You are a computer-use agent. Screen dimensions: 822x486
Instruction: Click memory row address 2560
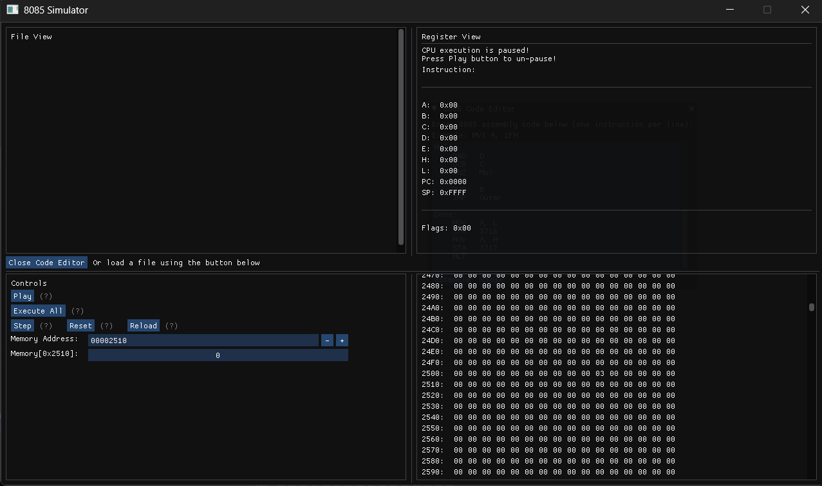[433, 439]
